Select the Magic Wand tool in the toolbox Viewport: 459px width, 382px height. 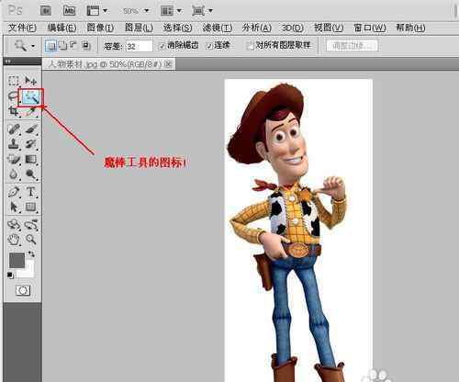coord(31,97)
